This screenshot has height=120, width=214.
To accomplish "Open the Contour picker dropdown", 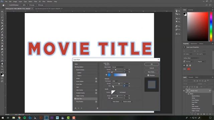I will (116, 92).
